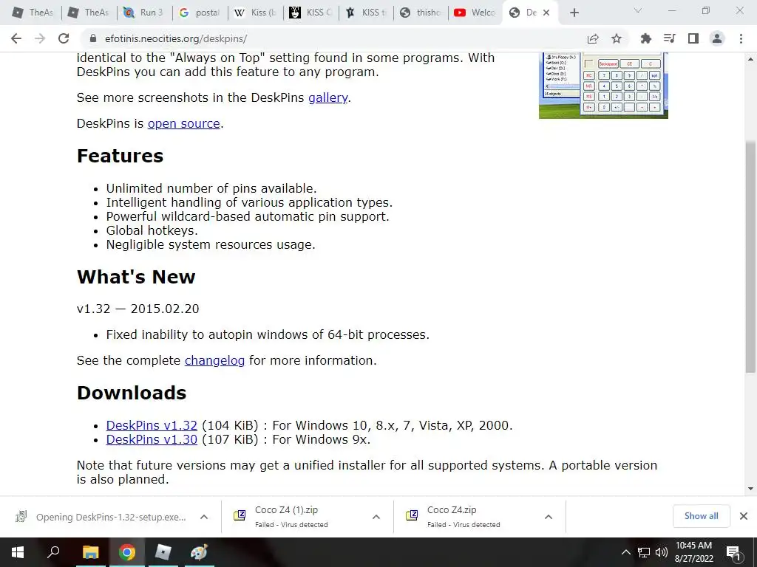Open the open source link

click(x=184, y=123)
